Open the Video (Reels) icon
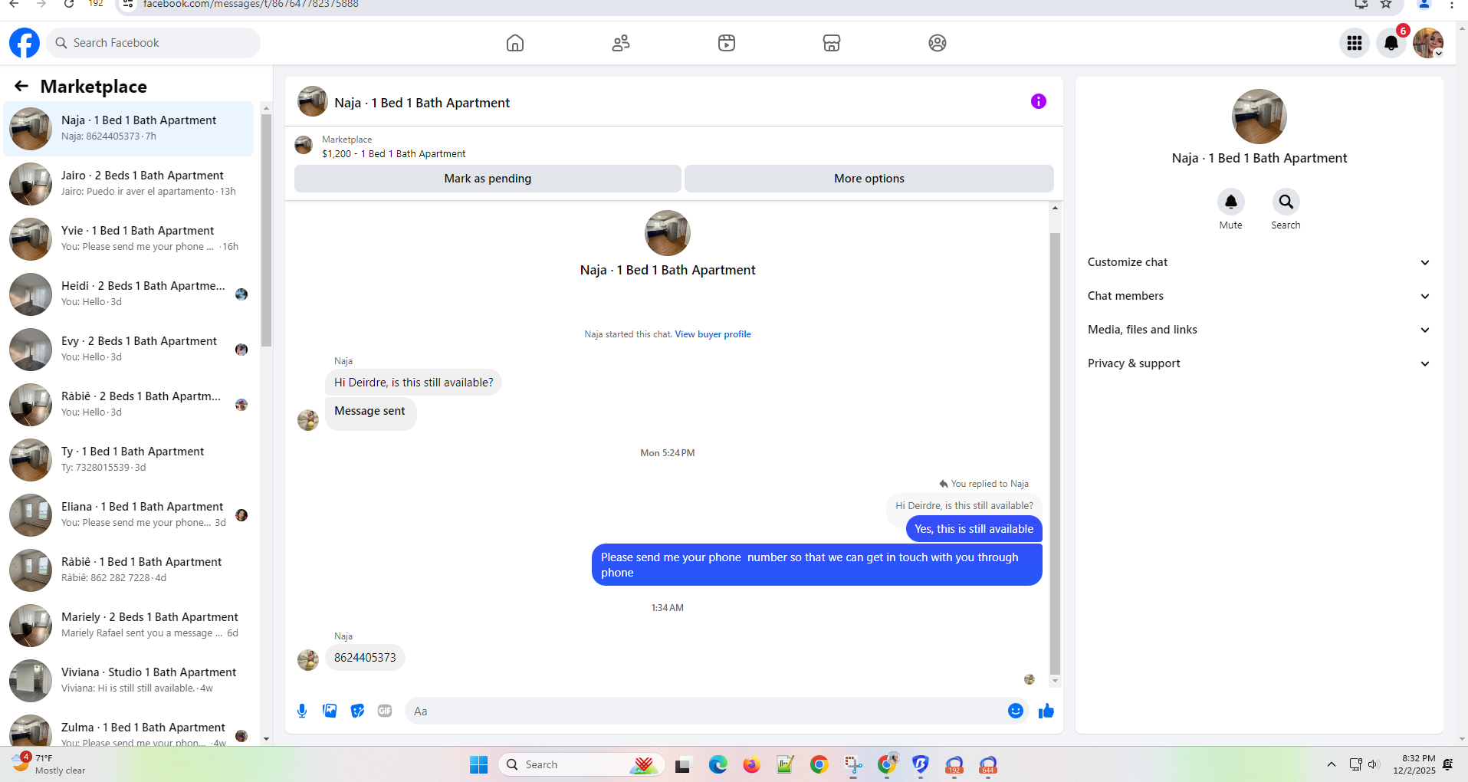The height and width of the screenshot is (782, 1468). pyautogui.click(x=727, y=43)
